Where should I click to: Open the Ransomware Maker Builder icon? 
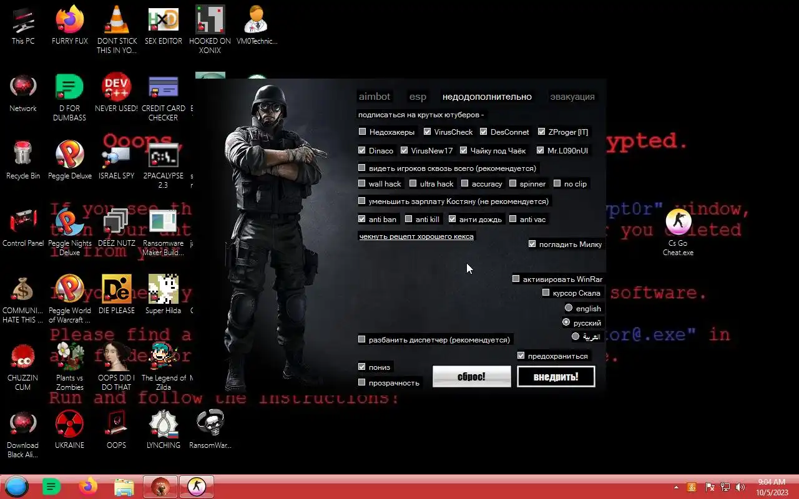point(164,232)
